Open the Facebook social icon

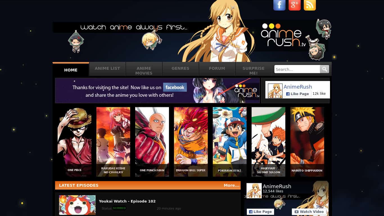(279, 5)
